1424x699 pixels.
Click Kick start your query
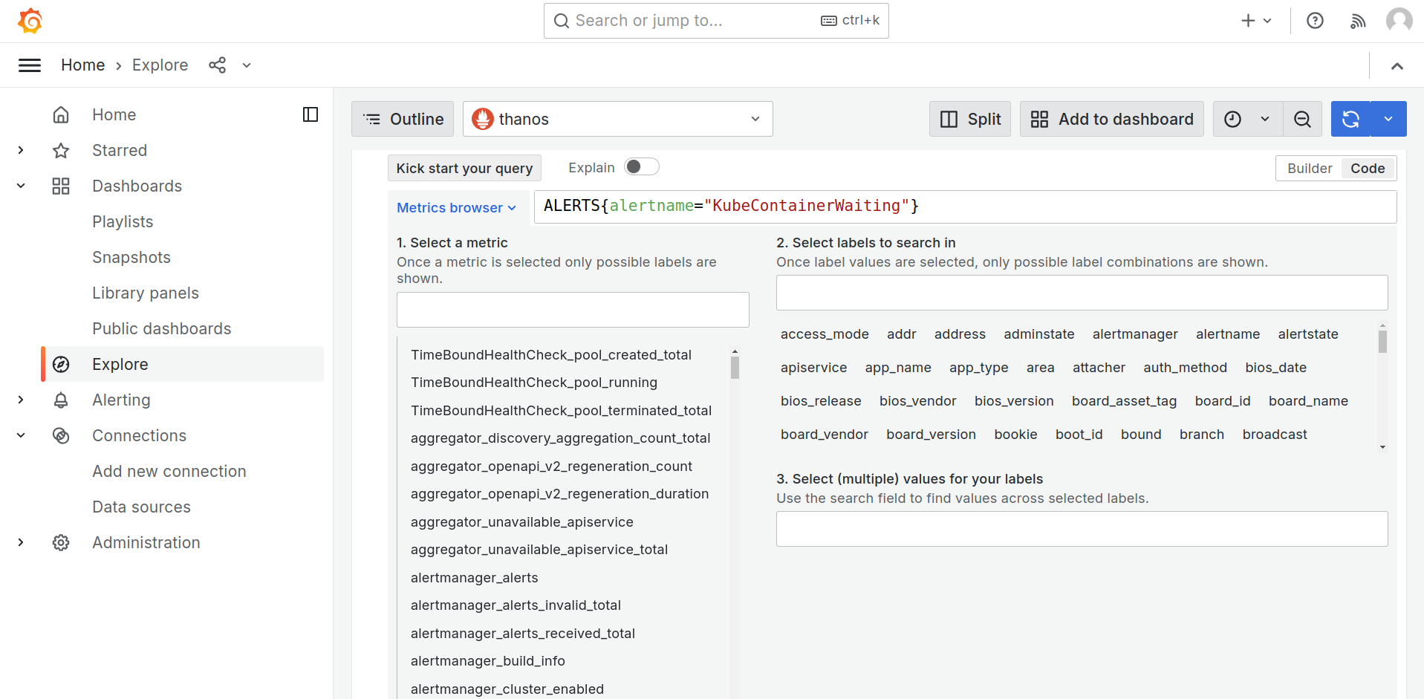pyautogui.click(x=464, y=168)
